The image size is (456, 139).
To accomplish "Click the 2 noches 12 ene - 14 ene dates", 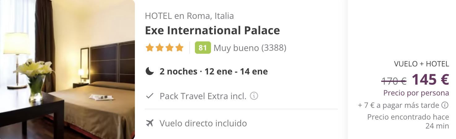I will tap(214, 71).
